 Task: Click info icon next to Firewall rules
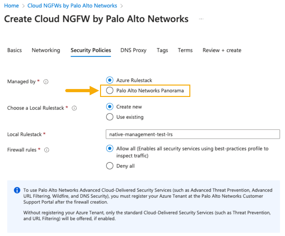tap(47, 150)
